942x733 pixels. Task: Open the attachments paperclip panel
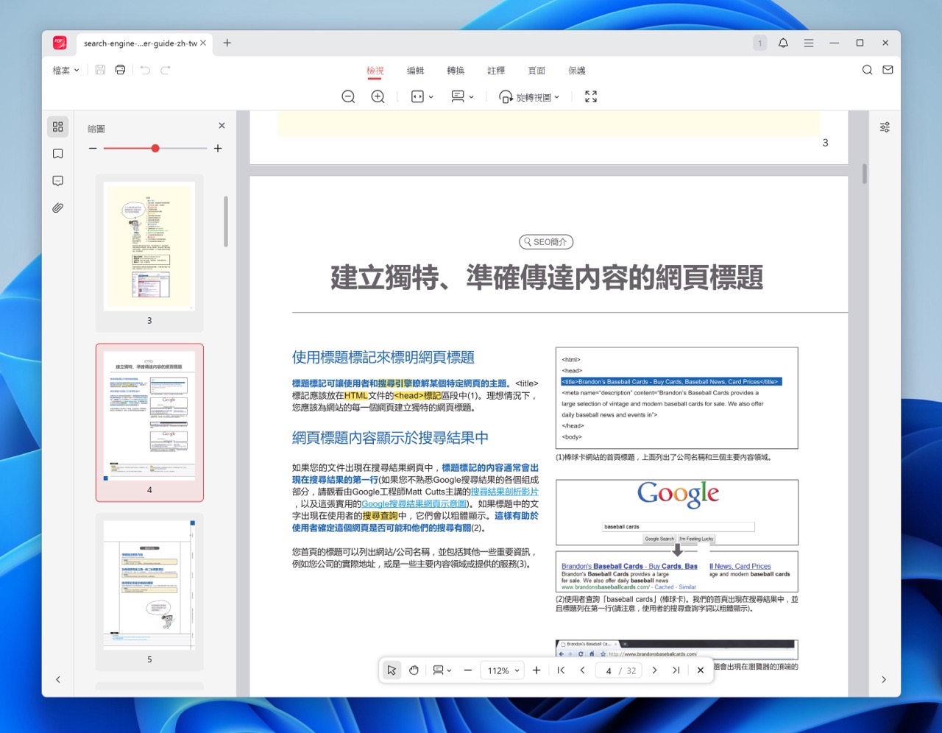click(58, 208)
